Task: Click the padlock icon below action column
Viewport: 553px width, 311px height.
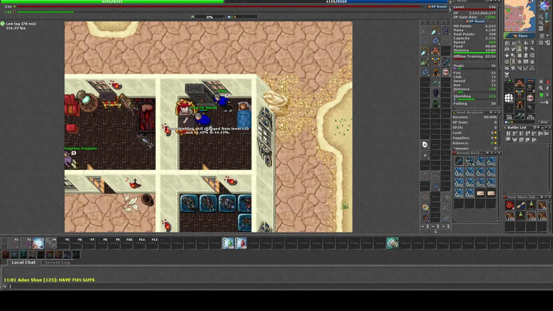Action: [x=435, y=231]
